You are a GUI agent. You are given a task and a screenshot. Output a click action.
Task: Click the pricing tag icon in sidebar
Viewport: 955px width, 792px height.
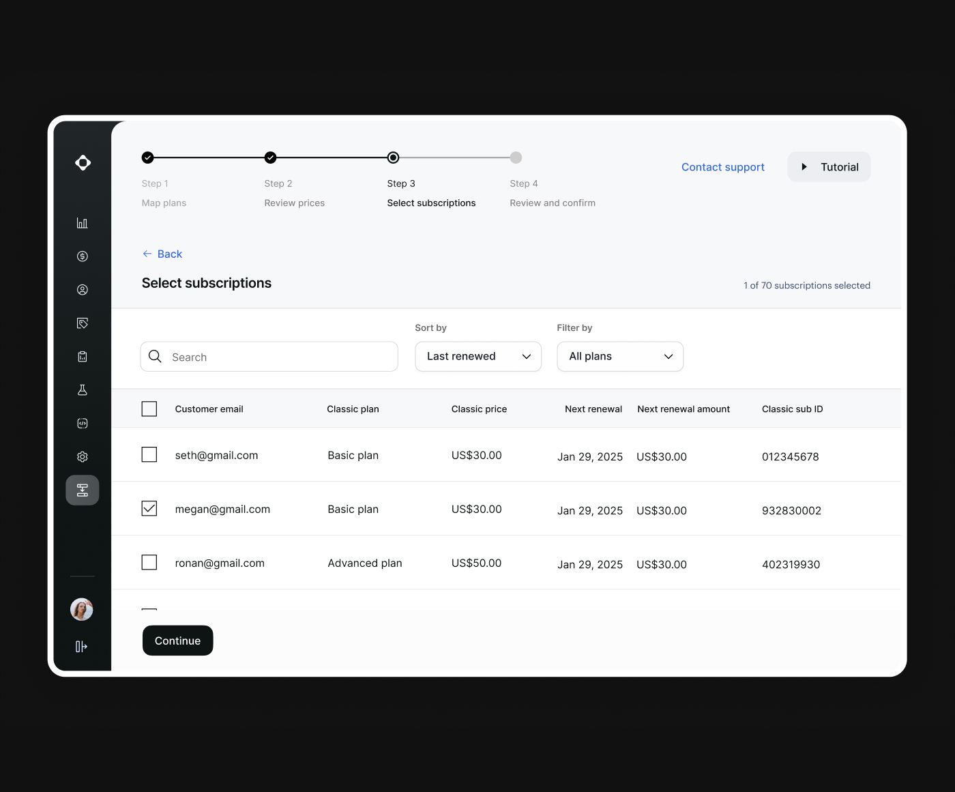pyautogui.click(x=82, y=323)
